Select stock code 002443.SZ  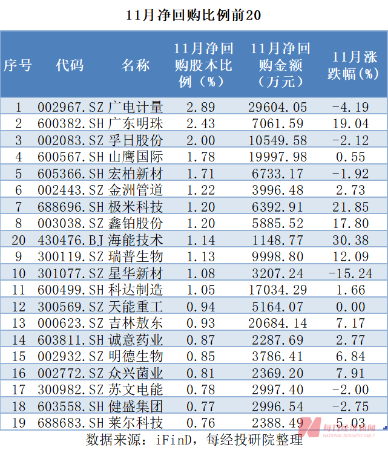click(71, 190)
